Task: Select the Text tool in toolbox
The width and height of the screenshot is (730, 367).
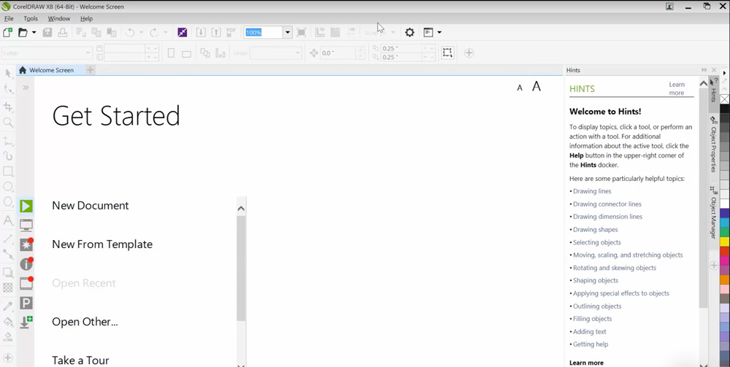Action: [8, 220]
